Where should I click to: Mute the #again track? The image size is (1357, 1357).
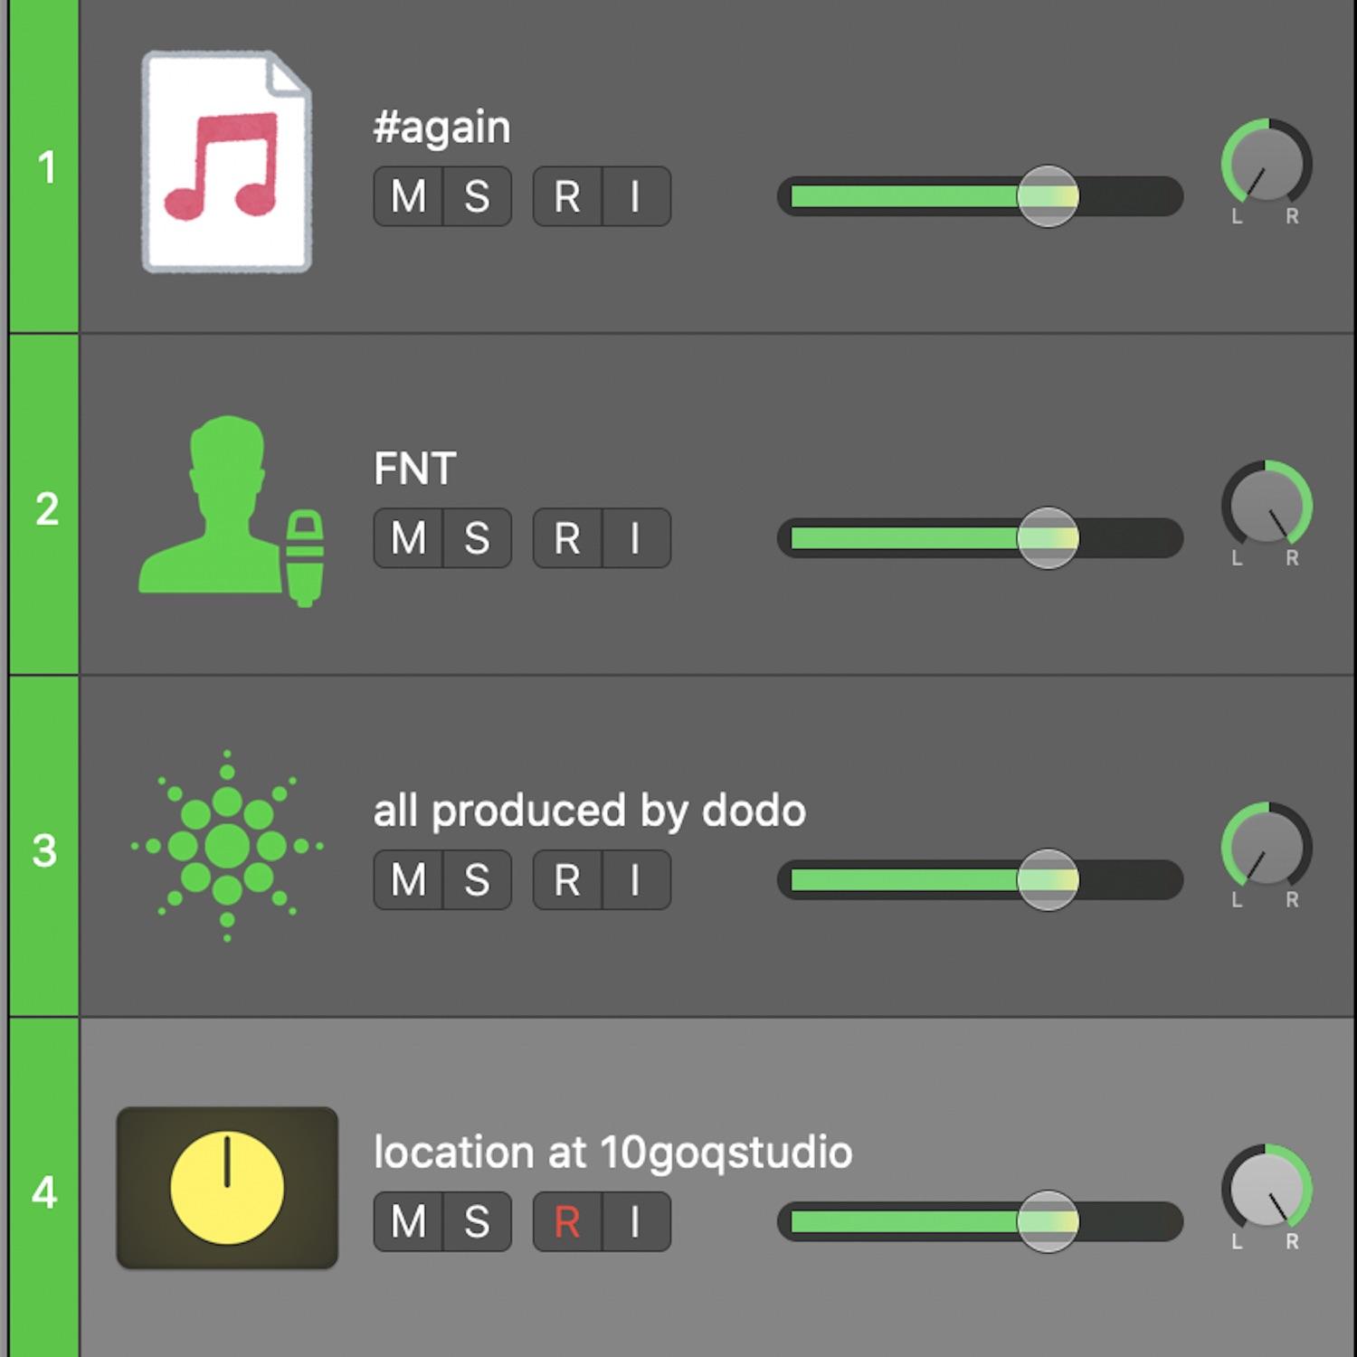[x=408, y=196]
